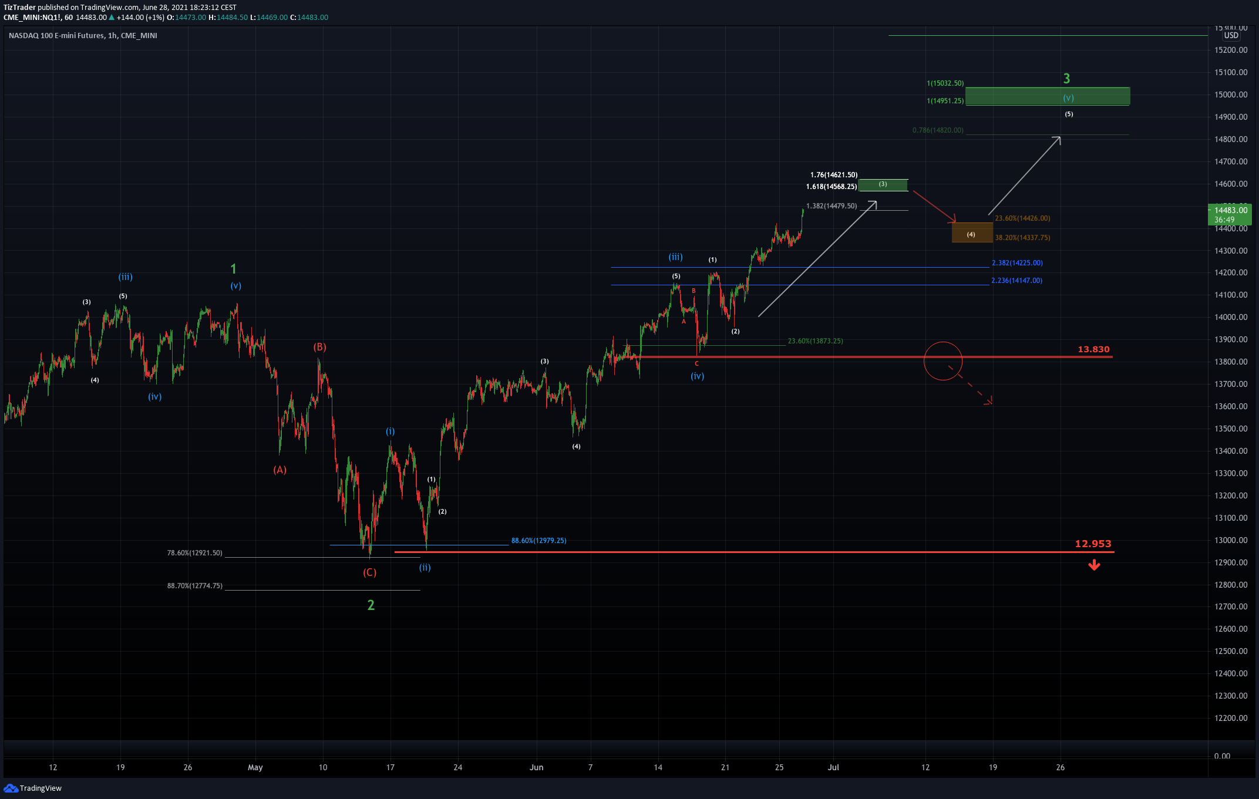Select the orange retracement box labeled (4)
The width and height of the screenshot is (1259, 799).
pyautogui.click(x=972, y=232)
